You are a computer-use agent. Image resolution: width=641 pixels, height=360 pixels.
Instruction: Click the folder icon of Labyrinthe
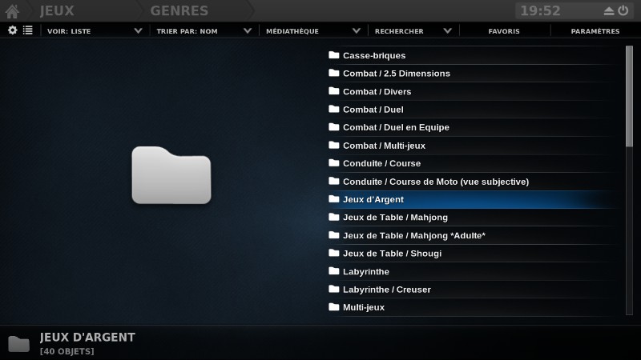(x=334, y=270)
